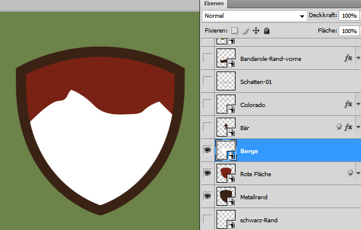361x230 pixels.
Task: Expand effects arrow on Colorado layer
Action: click(358, 104)
